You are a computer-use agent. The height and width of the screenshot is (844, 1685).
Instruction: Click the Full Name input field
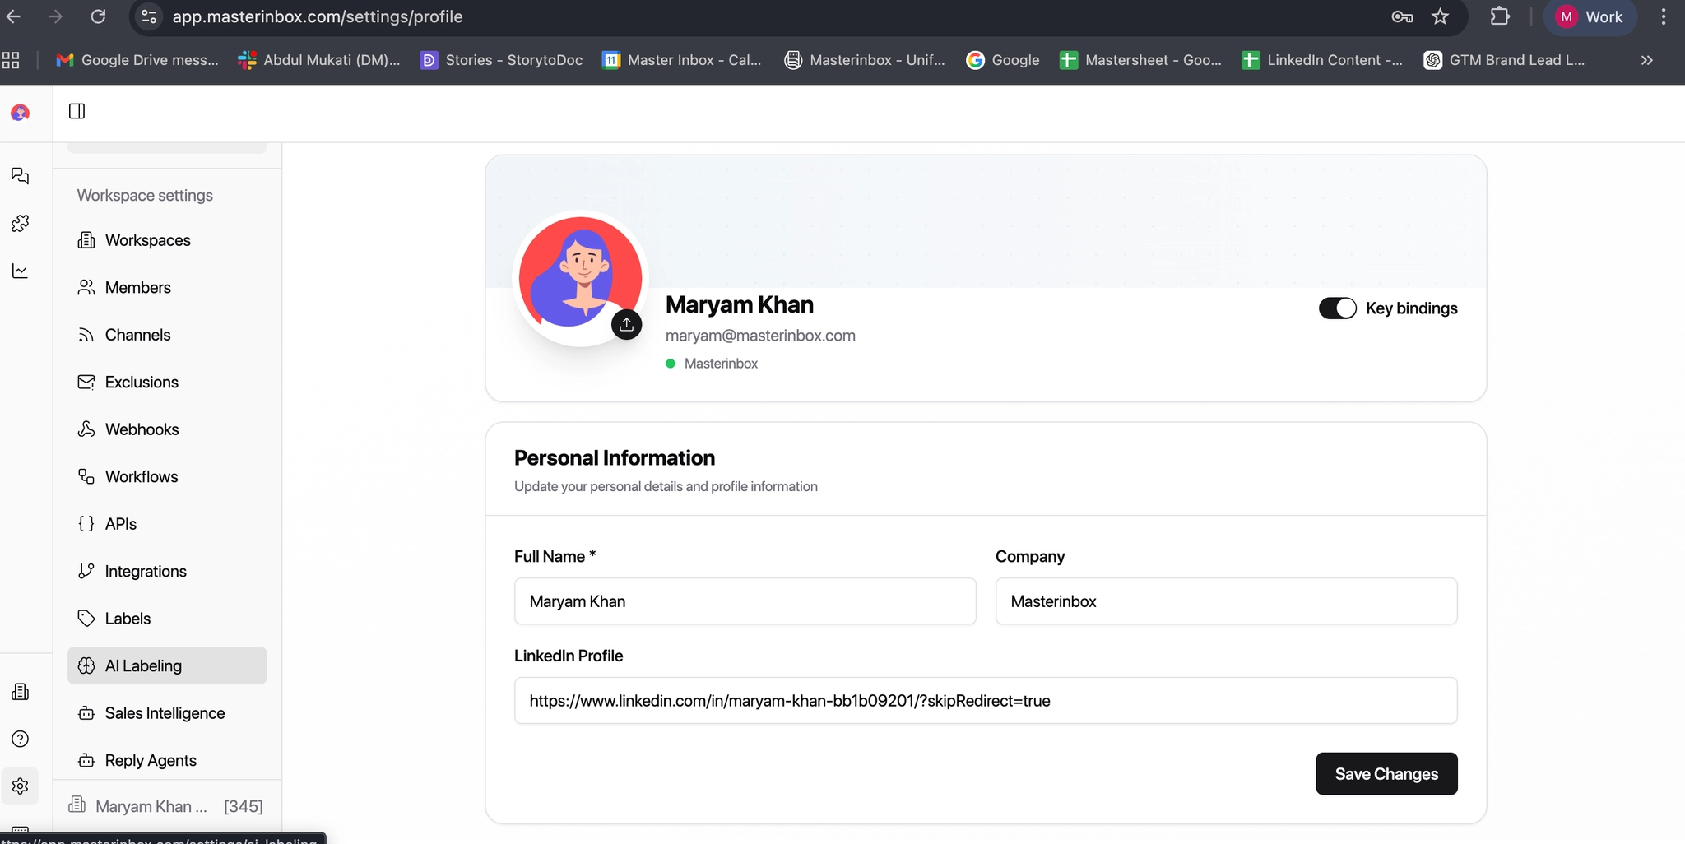[x=745, y=601]
